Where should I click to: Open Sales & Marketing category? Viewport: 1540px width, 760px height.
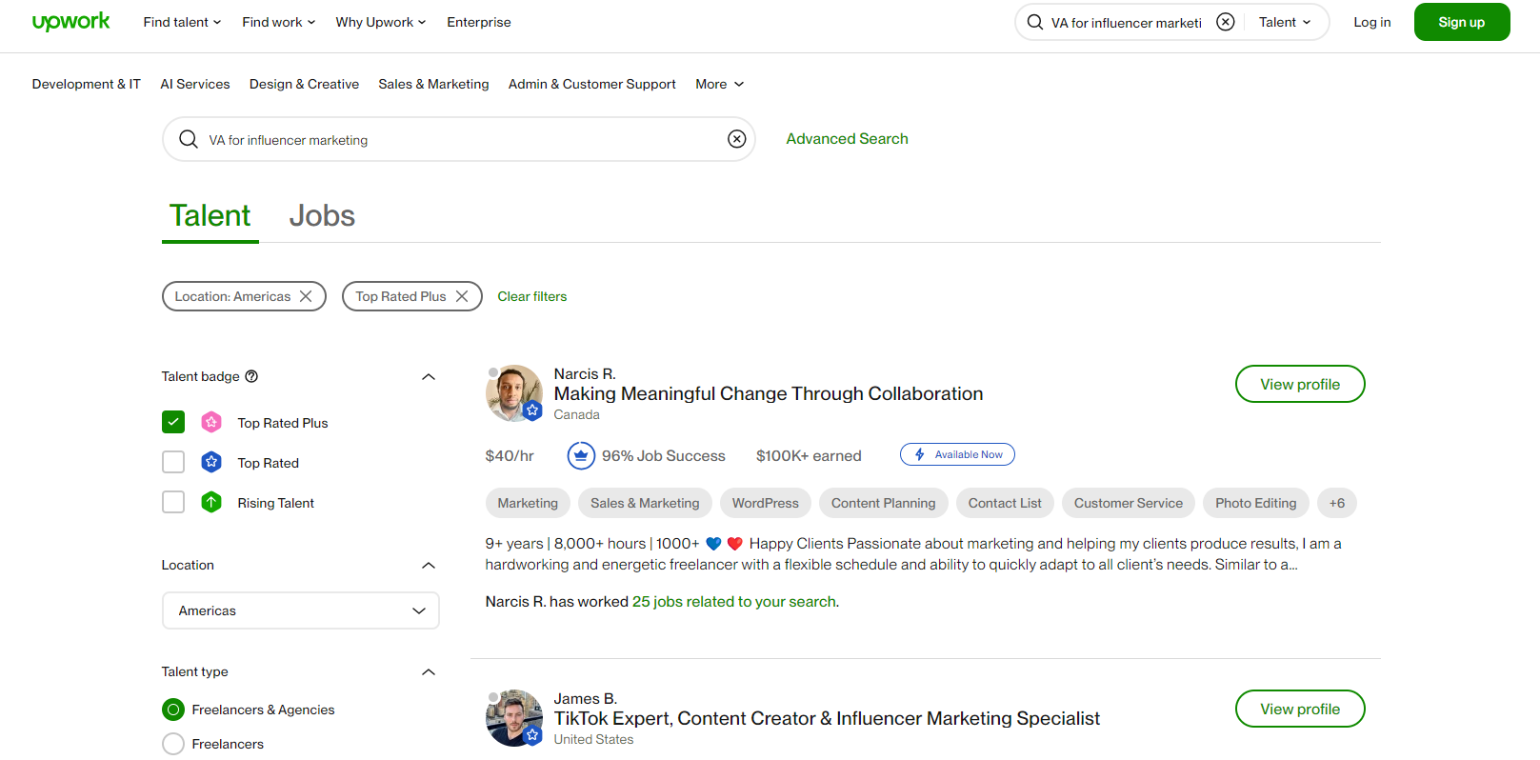click(433, 84)
